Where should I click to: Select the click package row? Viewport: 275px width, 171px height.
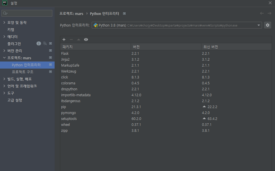pyautogui.click(x=166, y=77)
